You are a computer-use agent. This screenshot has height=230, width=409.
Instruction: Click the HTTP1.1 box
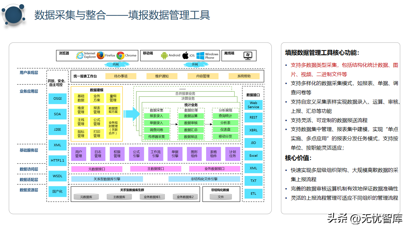tap(58, 160)
